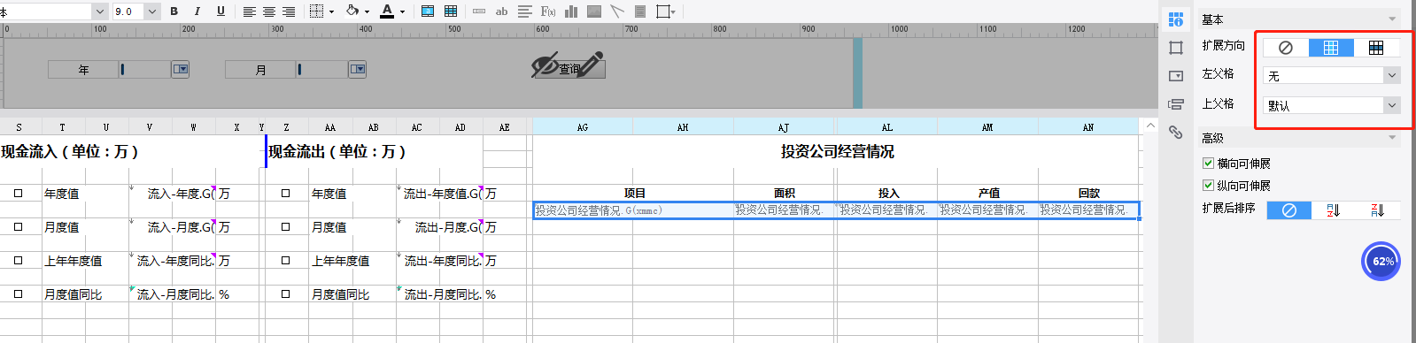
Task: Open the font color dropdown arrow
Action: pyautogui.click(x=402, y=12)
